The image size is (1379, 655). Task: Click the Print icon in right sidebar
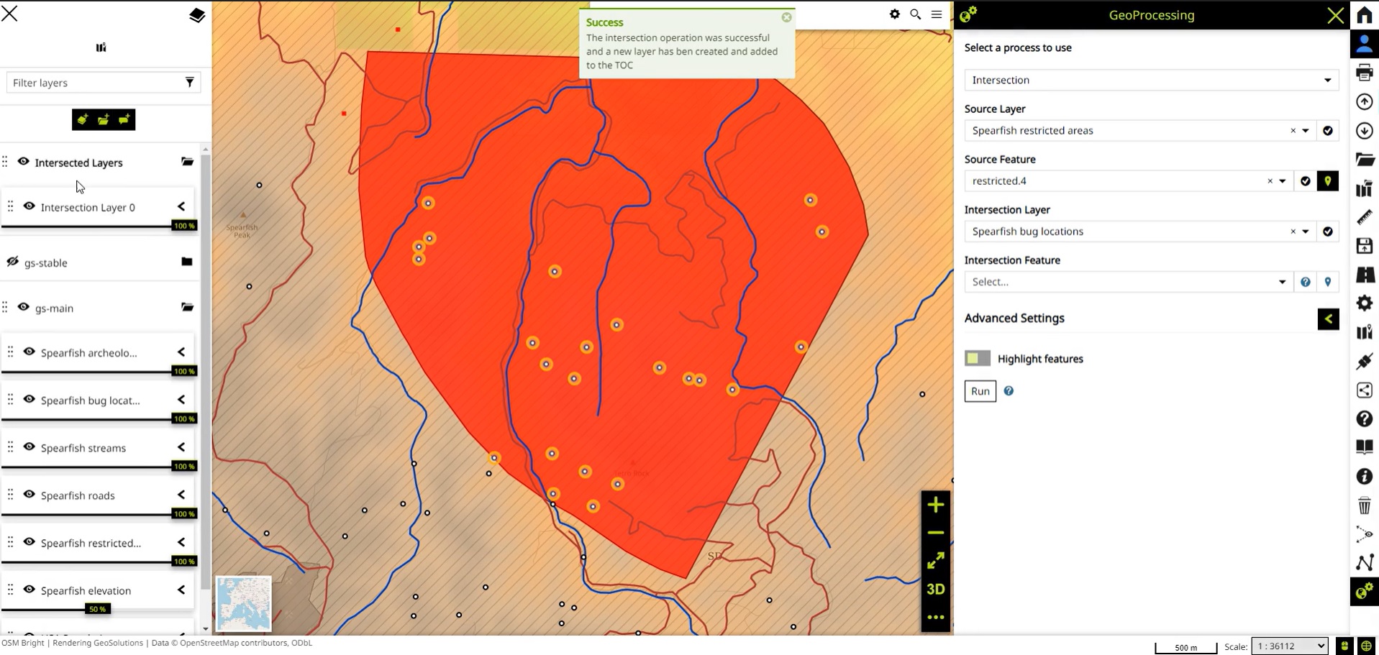(x=1364, y=73)
